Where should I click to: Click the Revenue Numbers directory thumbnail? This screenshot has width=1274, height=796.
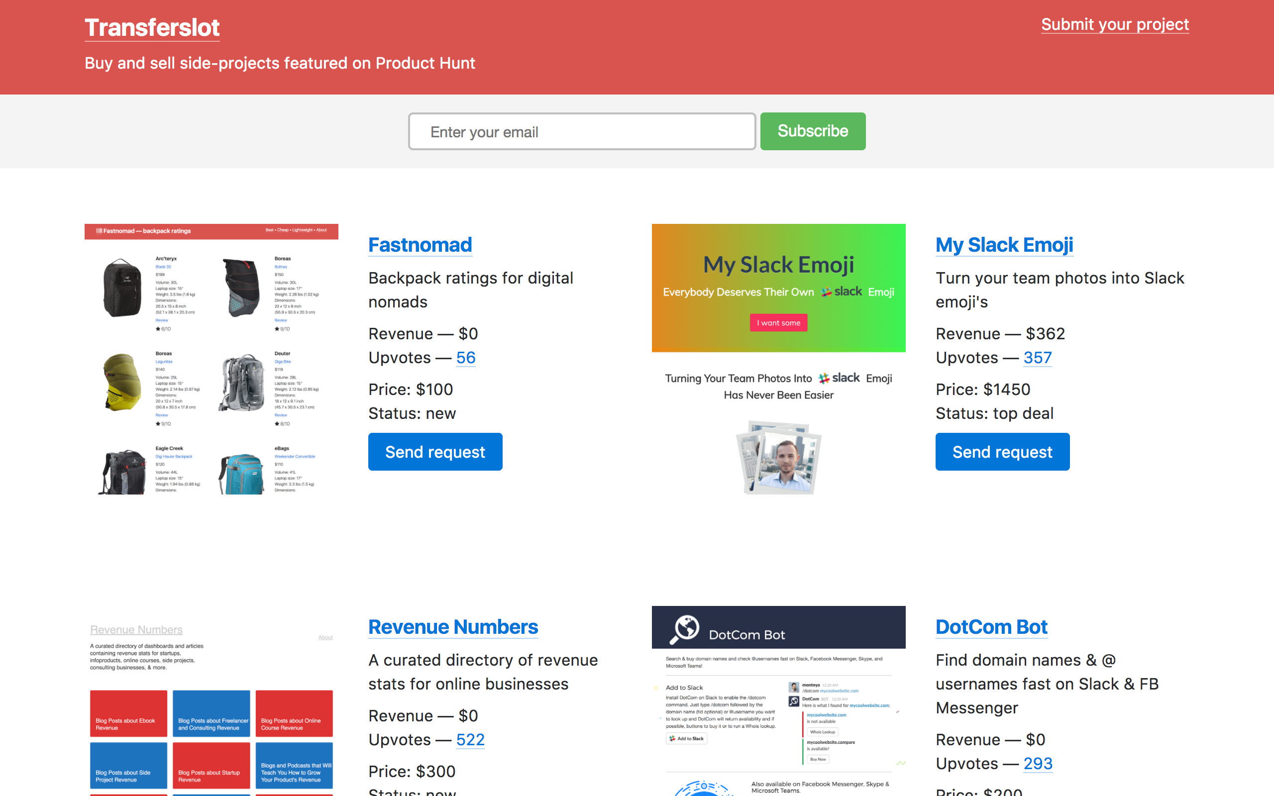pyautogui.click(x=211, y=705)
